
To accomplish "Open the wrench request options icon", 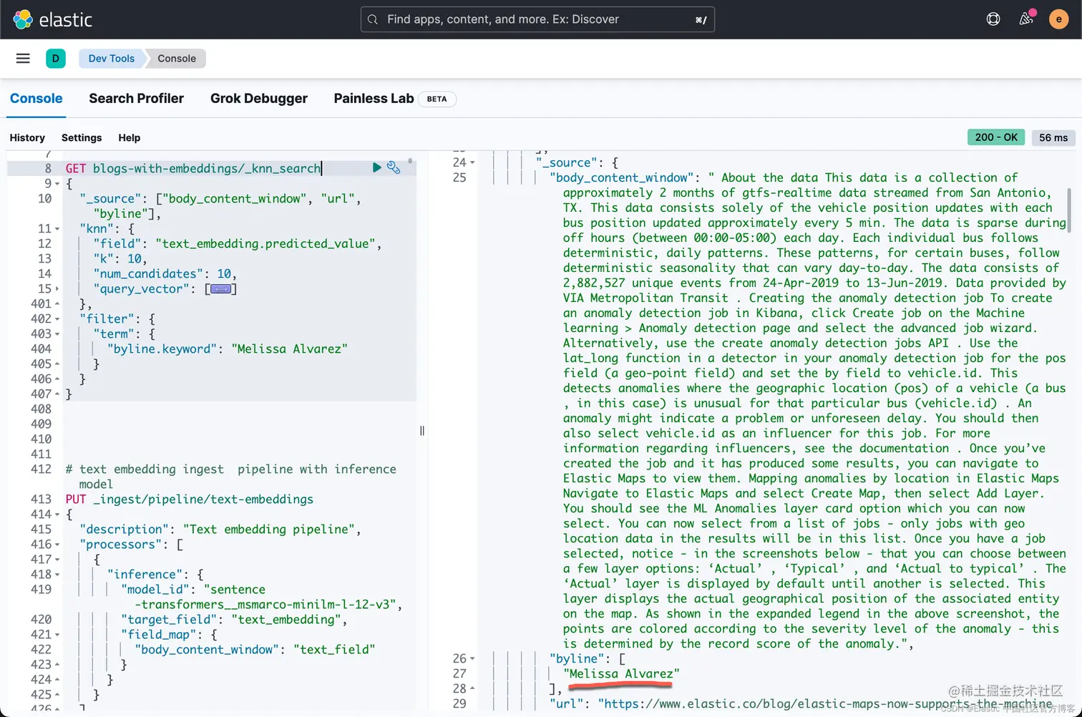I will coord(394,167).
